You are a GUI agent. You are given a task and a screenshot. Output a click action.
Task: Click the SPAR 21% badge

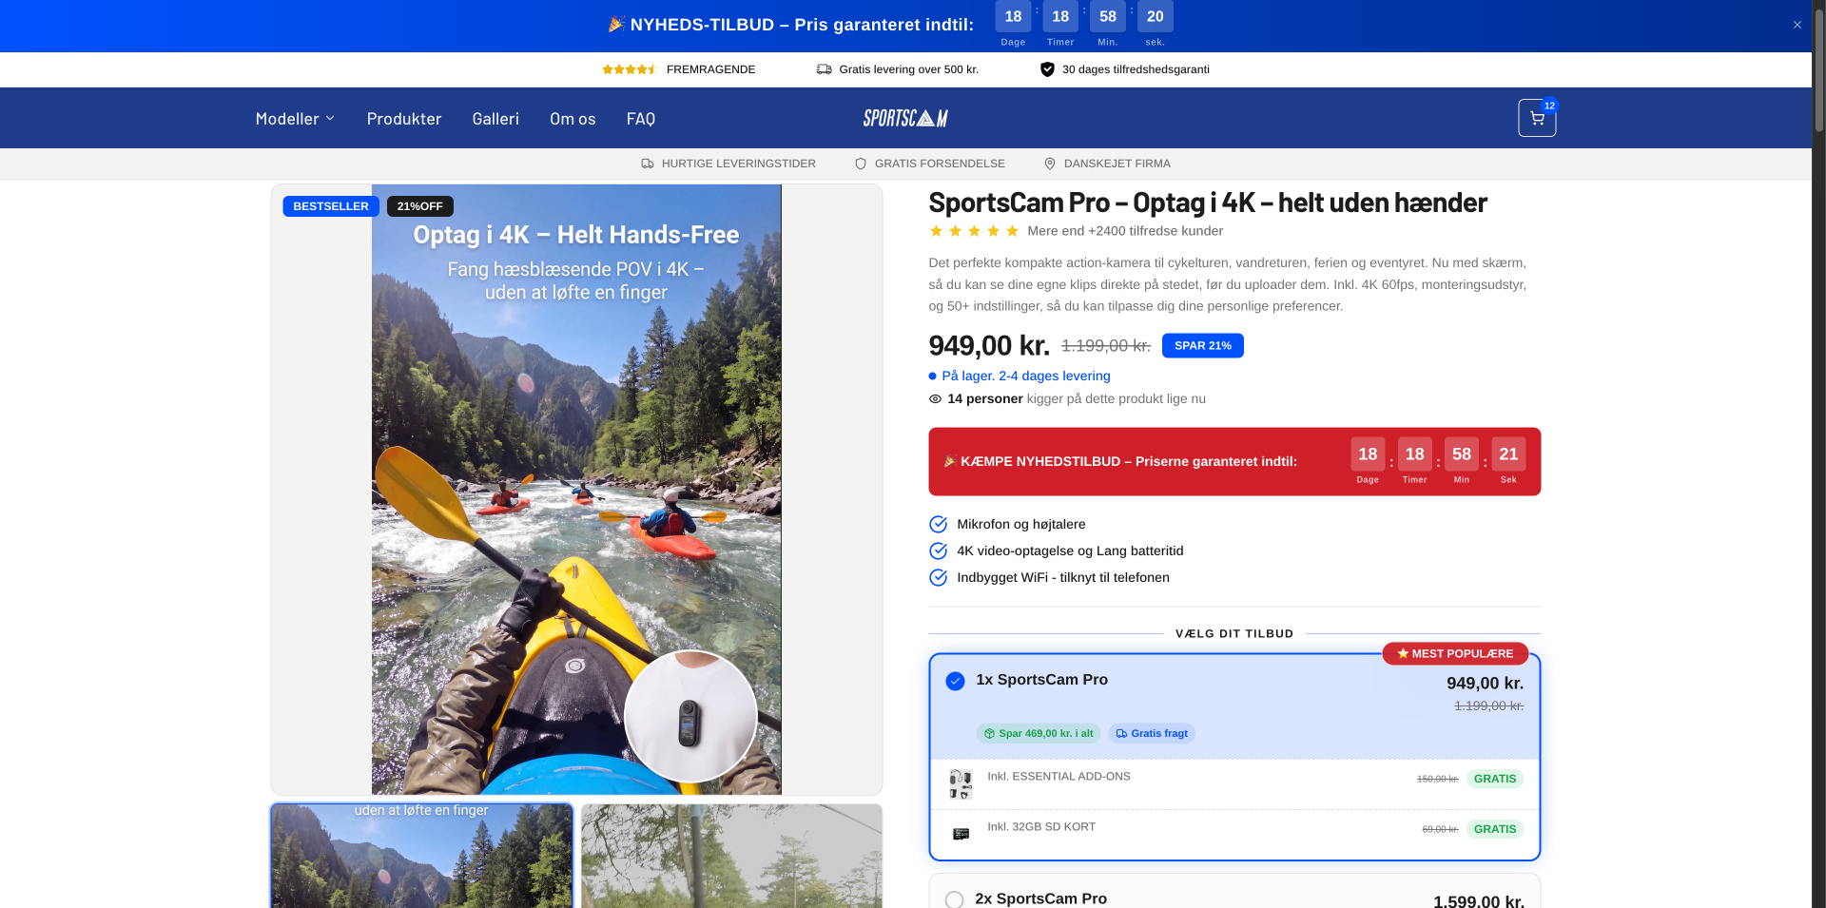tap(1202, 346)
